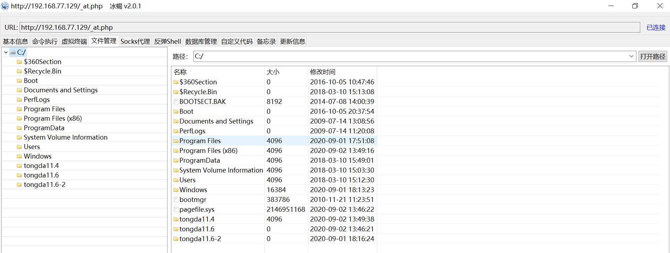Click tongda11.4 folder icon in tree

coord(19,166)
